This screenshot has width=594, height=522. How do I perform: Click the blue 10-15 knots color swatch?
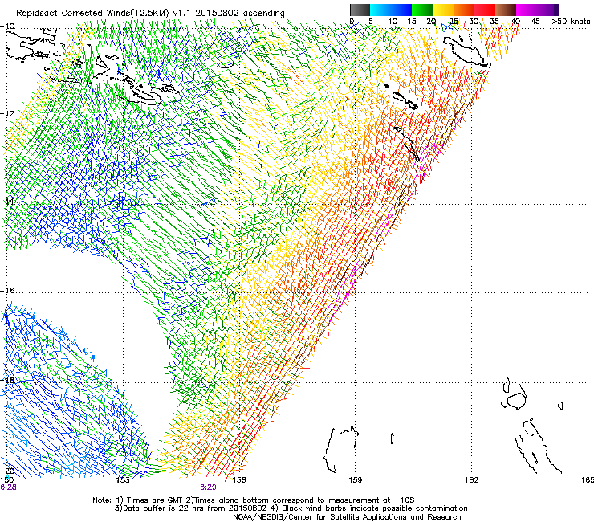pyautogui.click(x=401, y=10)
